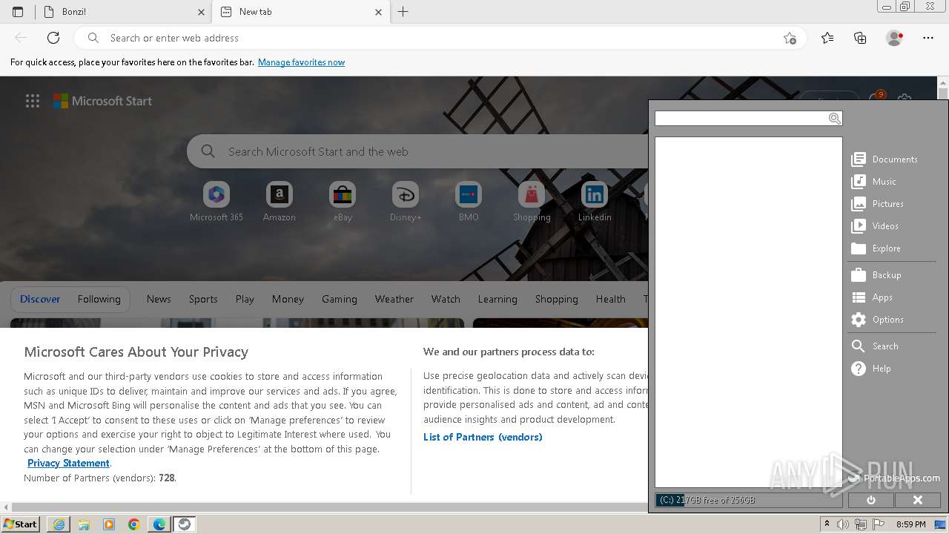This screenshot has height=534, width=949.
Task: Open Edge Settings and more menu
Action: click(928, 38)
